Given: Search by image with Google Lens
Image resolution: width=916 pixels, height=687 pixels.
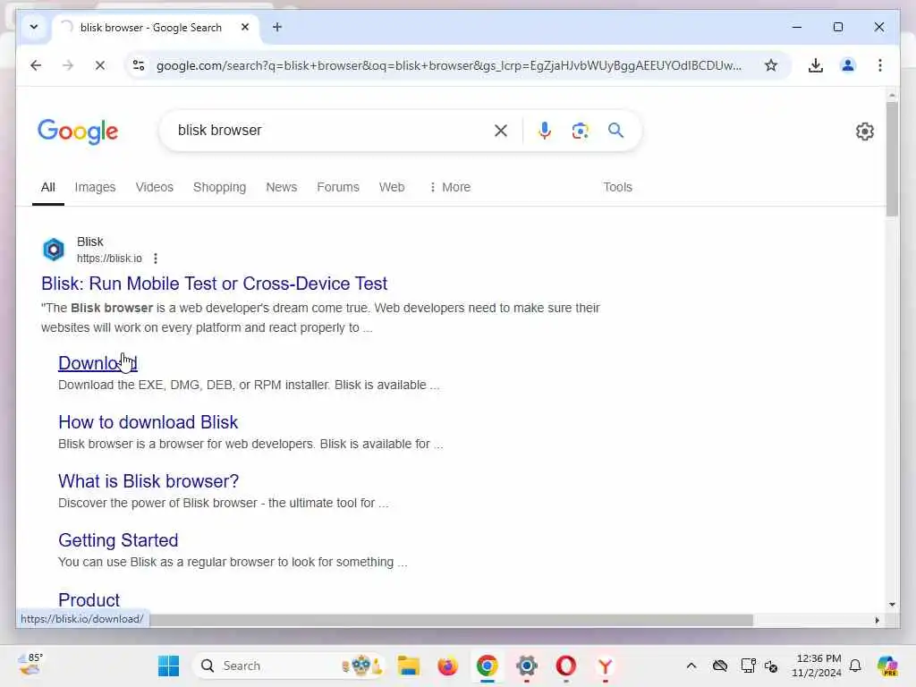Looking at the screenshot, I should tap(580, 131).
